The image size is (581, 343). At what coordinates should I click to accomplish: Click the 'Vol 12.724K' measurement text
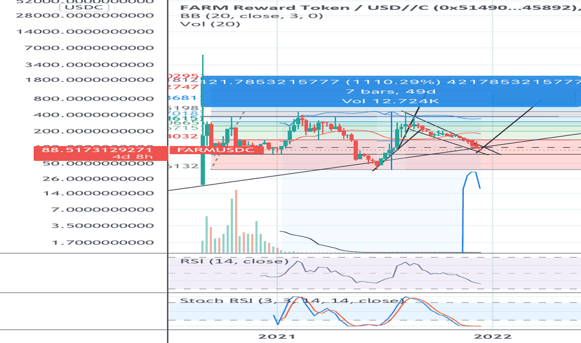tap(390, 101)
